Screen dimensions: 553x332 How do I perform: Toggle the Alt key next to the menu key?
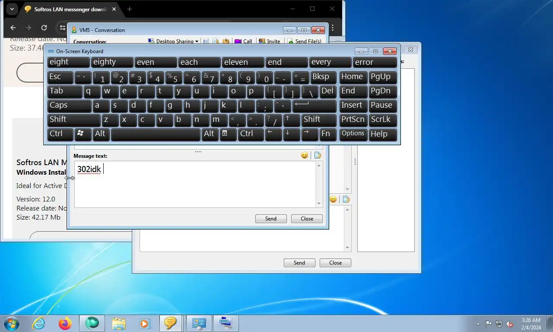point(210,134)
